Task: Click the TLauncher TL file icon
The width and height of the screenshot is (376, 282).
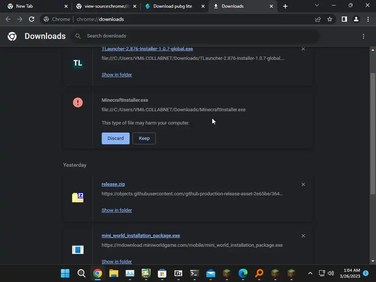Action: tap(78, 63)
